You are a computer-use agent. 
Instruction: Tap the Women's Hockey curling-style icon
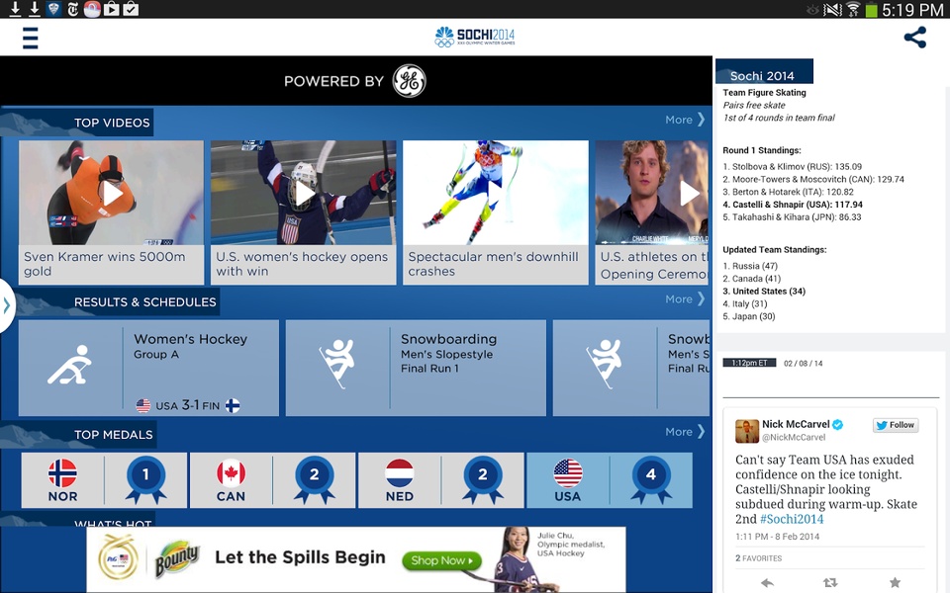69,365
